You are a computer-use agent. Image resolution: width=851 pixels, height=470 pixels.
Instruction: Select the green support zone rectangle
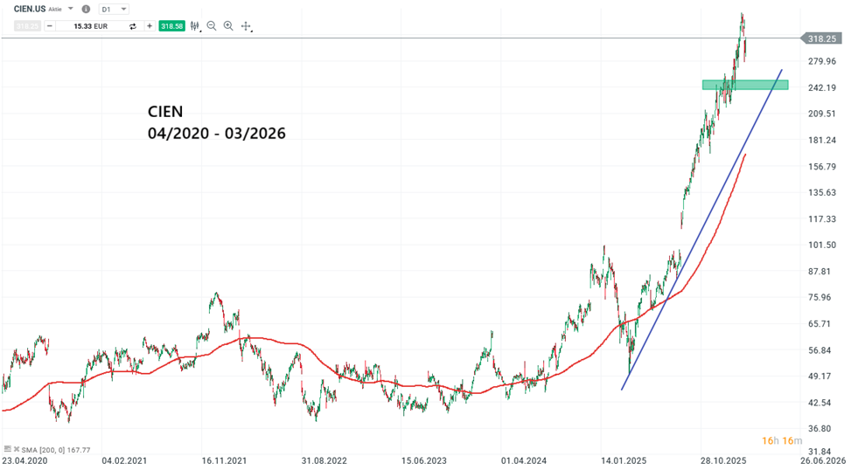tap(744, 85)
